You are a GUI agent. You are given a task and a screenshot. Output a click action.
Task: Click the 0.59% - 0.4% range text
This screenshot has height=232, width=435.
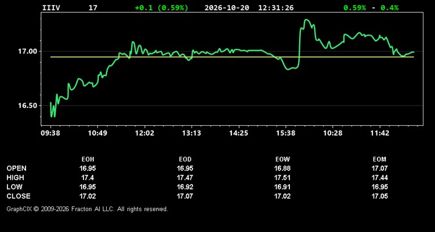point(371,8)
